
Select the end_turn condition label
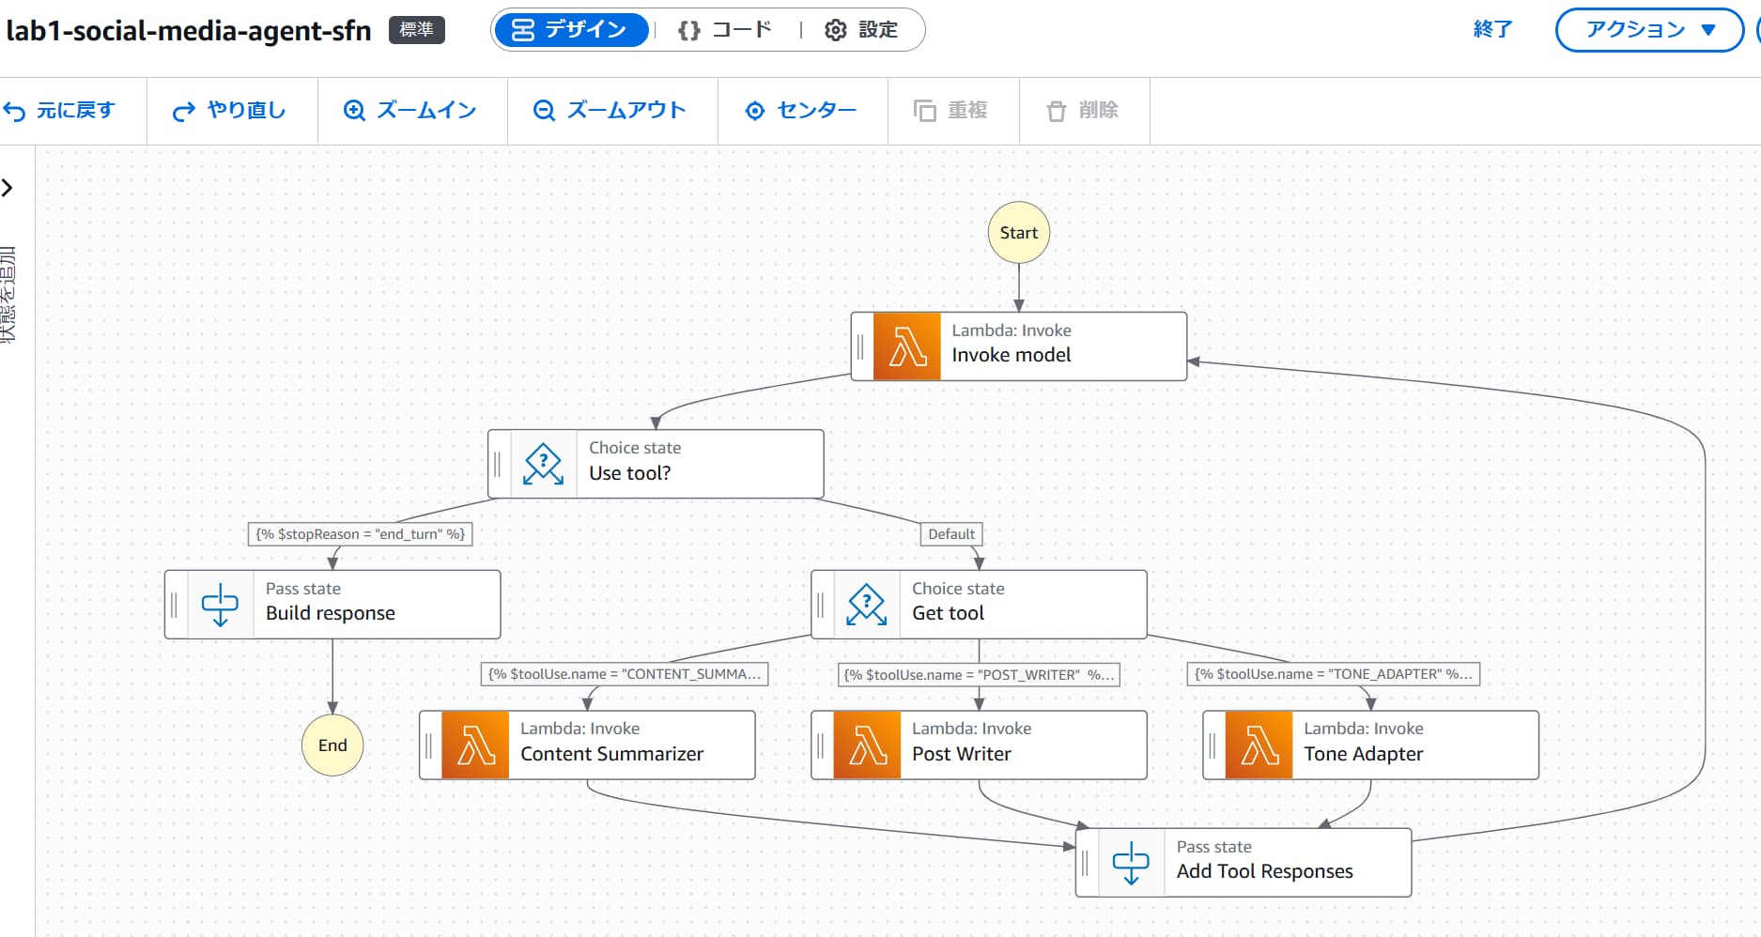361,534
